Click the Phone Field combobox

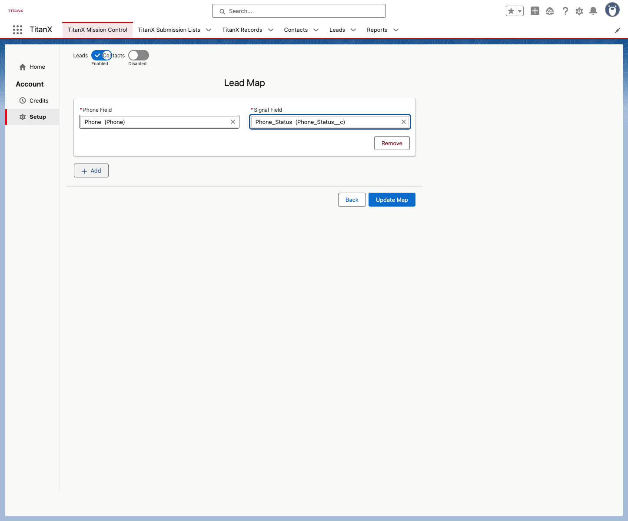(x=159, y=122)
